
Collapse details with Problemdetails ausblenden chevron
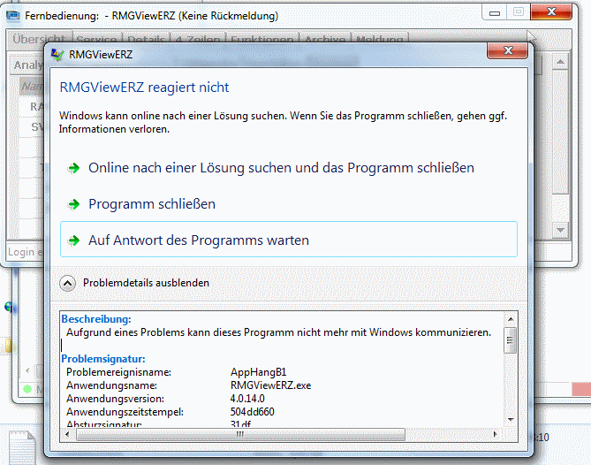[x=67, y=283]
